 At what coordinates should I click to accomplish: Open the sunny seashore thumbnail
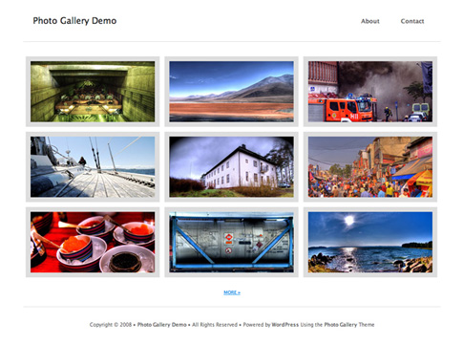(370, 242)
